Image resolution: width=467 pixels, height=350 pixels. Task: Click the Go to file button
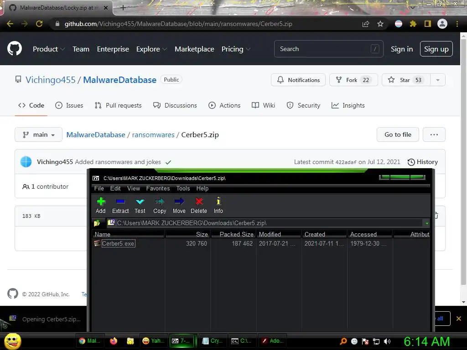coord(398,134)
